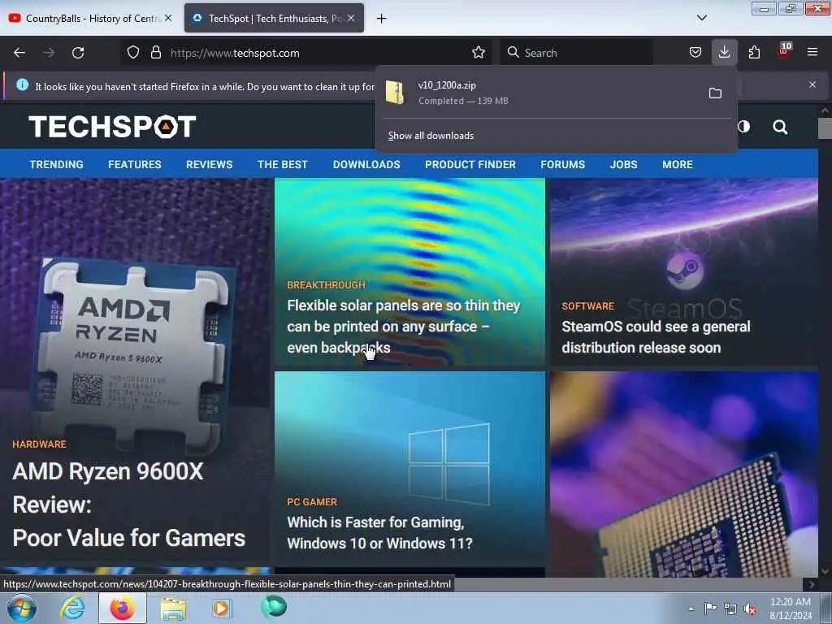The image size is (832, 624).
Task: Open Save to Pocket icon
Action: click(x=695, y=53)
